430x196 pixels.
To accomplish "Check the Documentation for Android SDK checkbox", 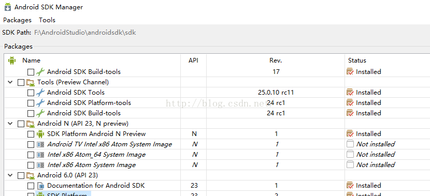I will pos(31,186).
